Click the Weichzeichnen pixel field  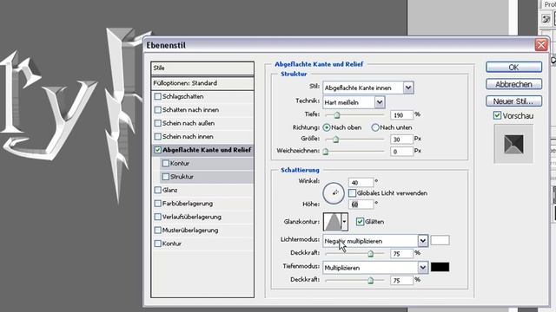[x=401, y=152]
